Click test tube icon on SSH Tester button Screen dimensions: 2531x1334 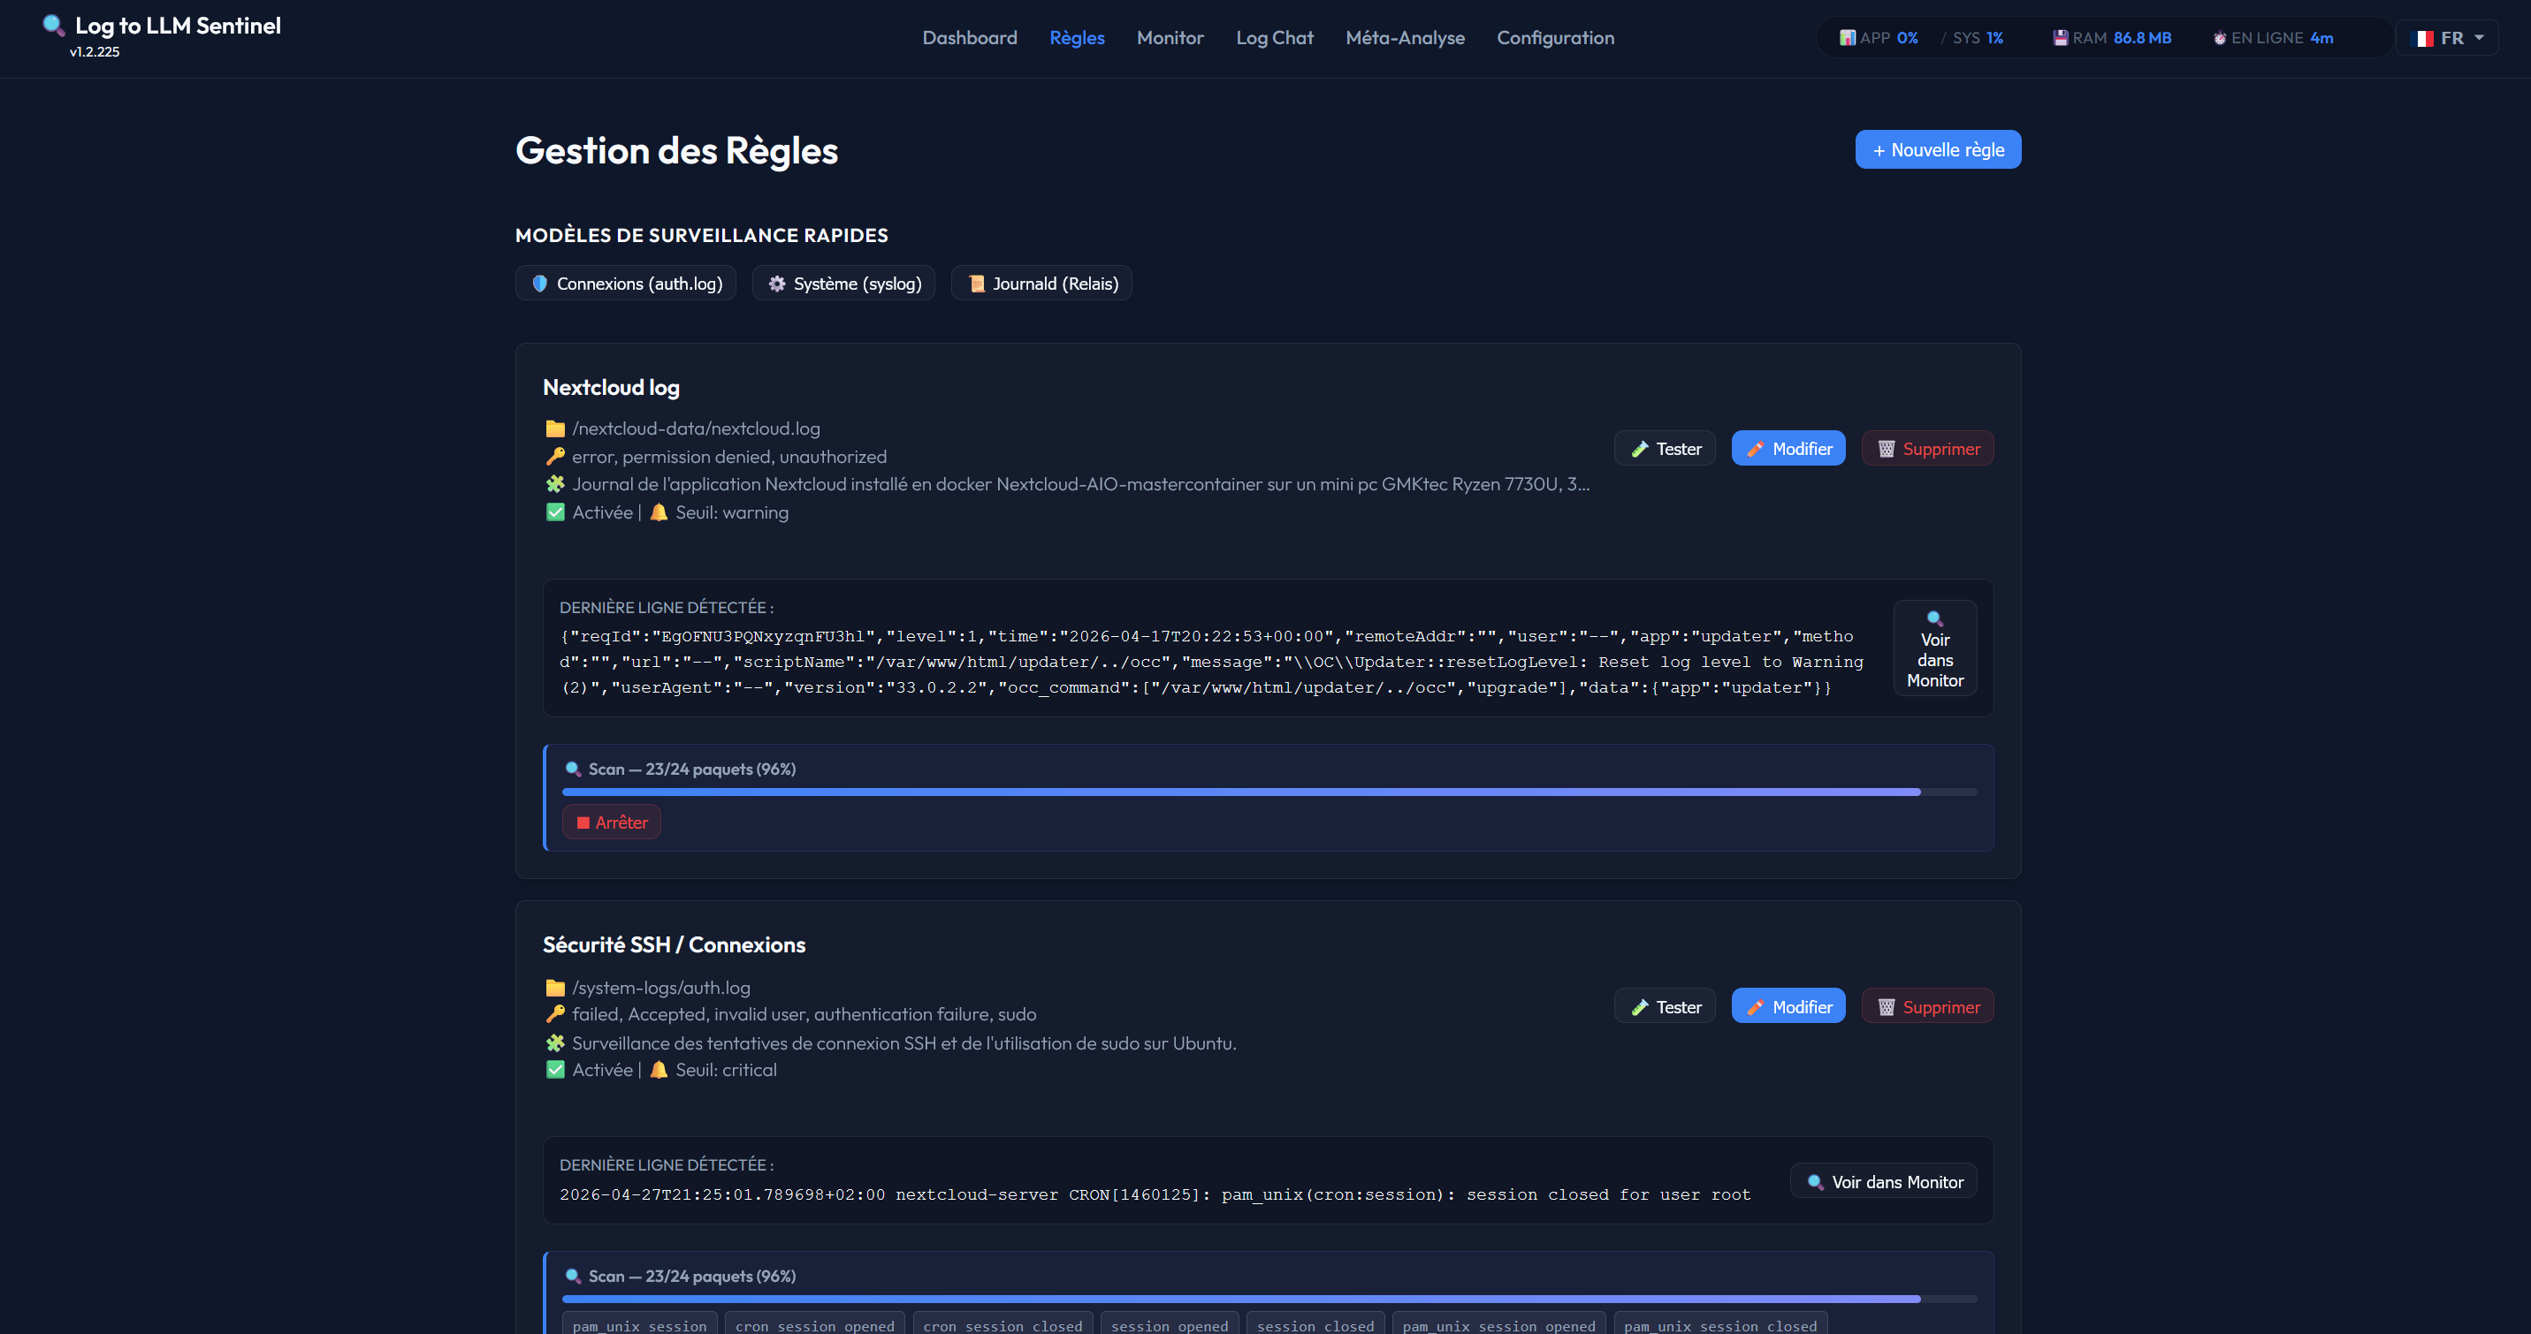tap(1639, 1006)
